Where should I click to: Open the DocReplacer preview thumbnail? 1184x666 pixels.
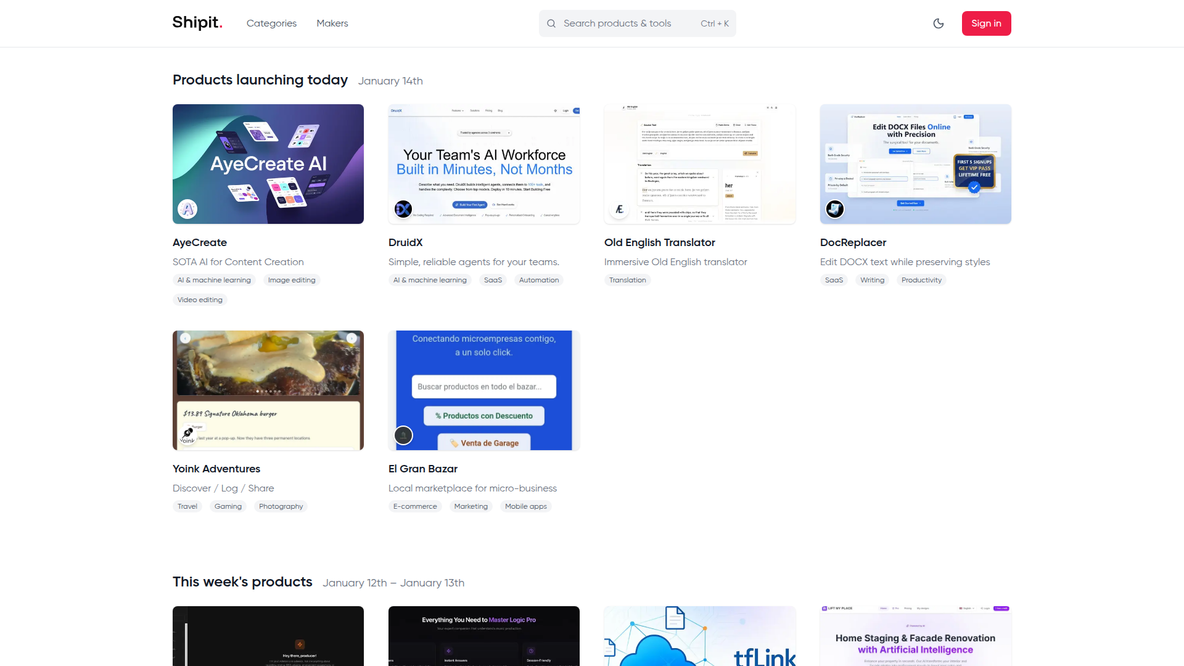pos(916,164)
